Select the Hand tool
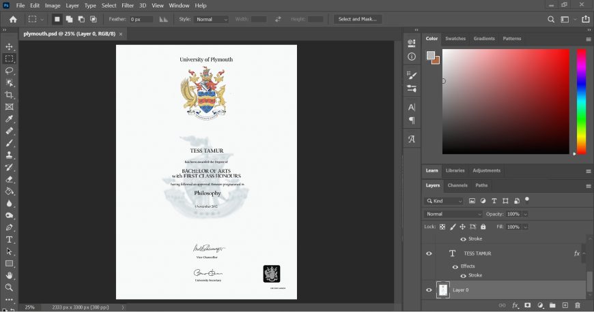 [x=9, y=275]
